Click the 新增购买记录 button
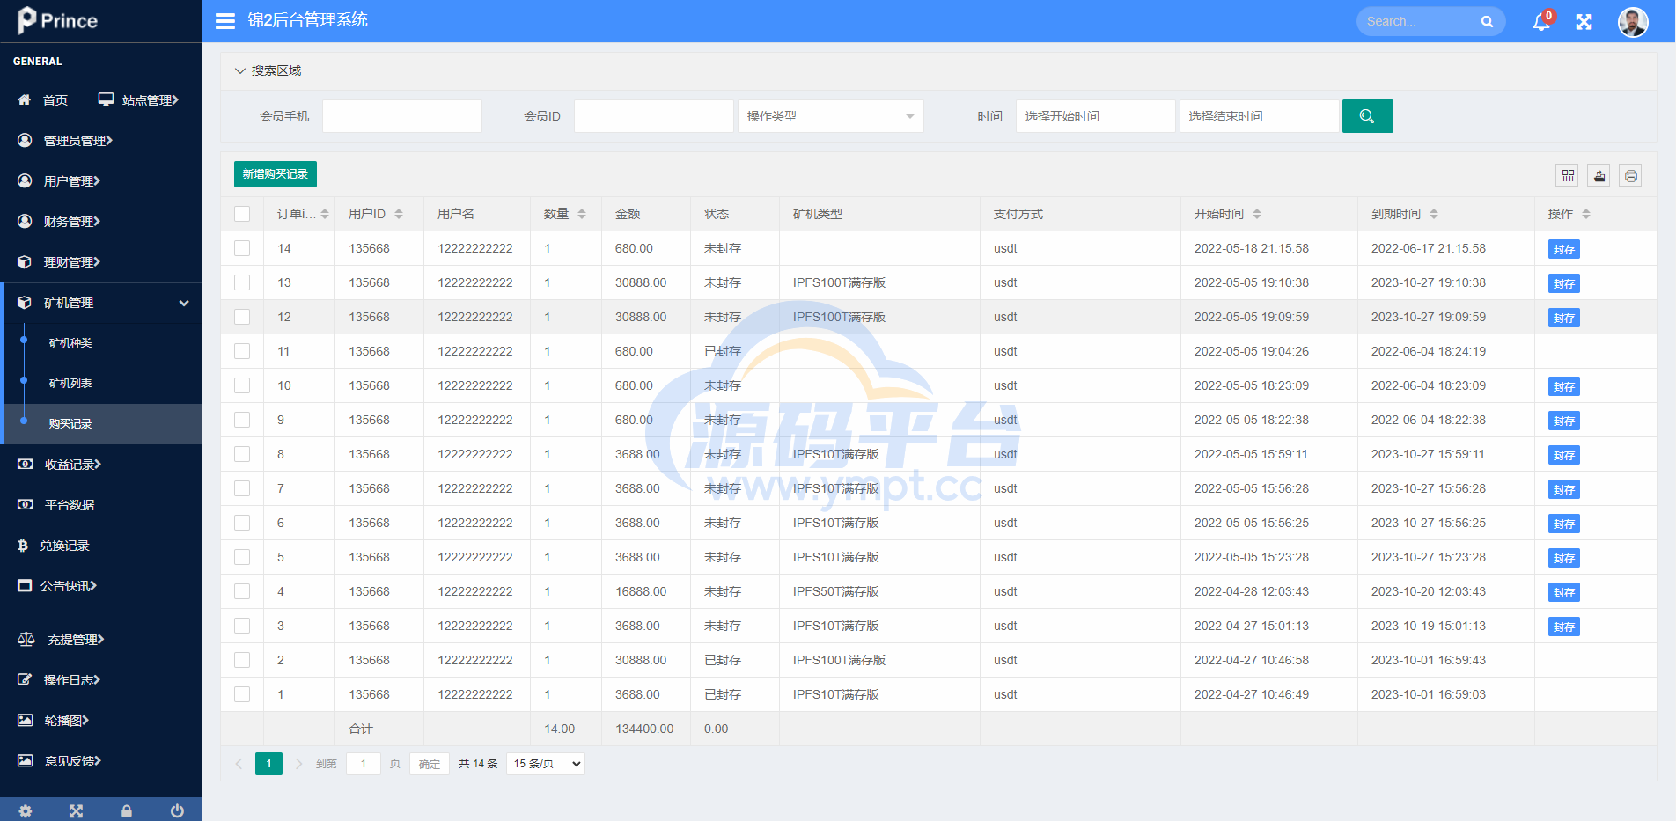The width and height of the screenshot is (1676, 821). click(x=276, y=174)
